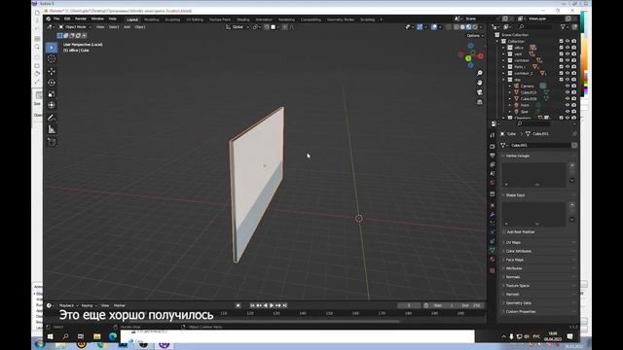Image resolution: width=623 pixels, height=350 pixels.
Task: Play animation forward
Action: click(x=272, y=305)
